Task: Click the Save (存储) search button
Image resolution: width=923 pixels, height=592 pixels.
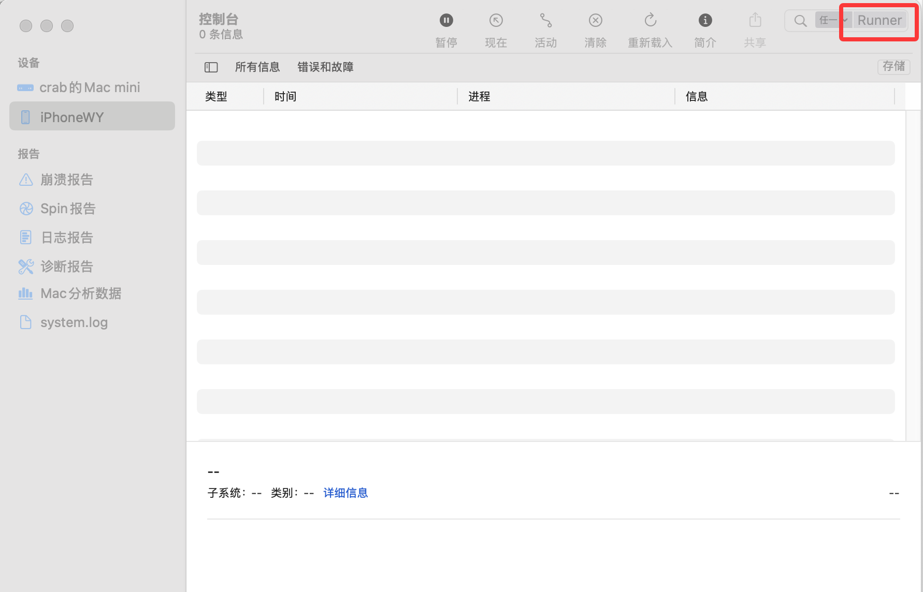Action: tap(893, 66)
